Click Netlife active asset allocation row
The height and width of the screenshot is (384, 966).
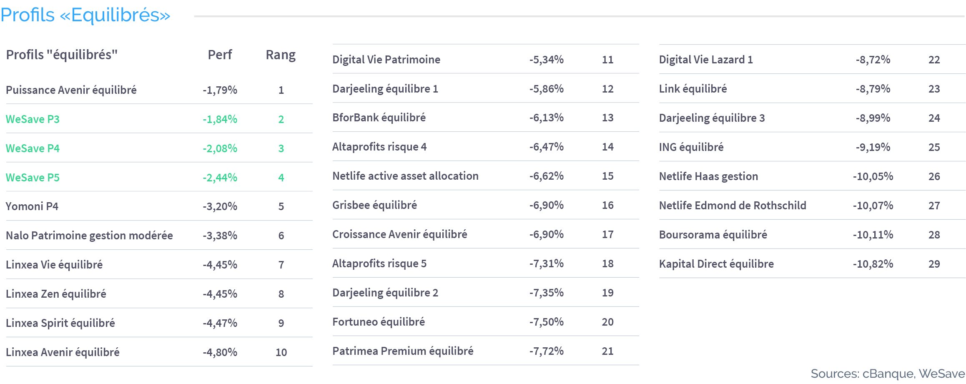click(x=486, y=176)
